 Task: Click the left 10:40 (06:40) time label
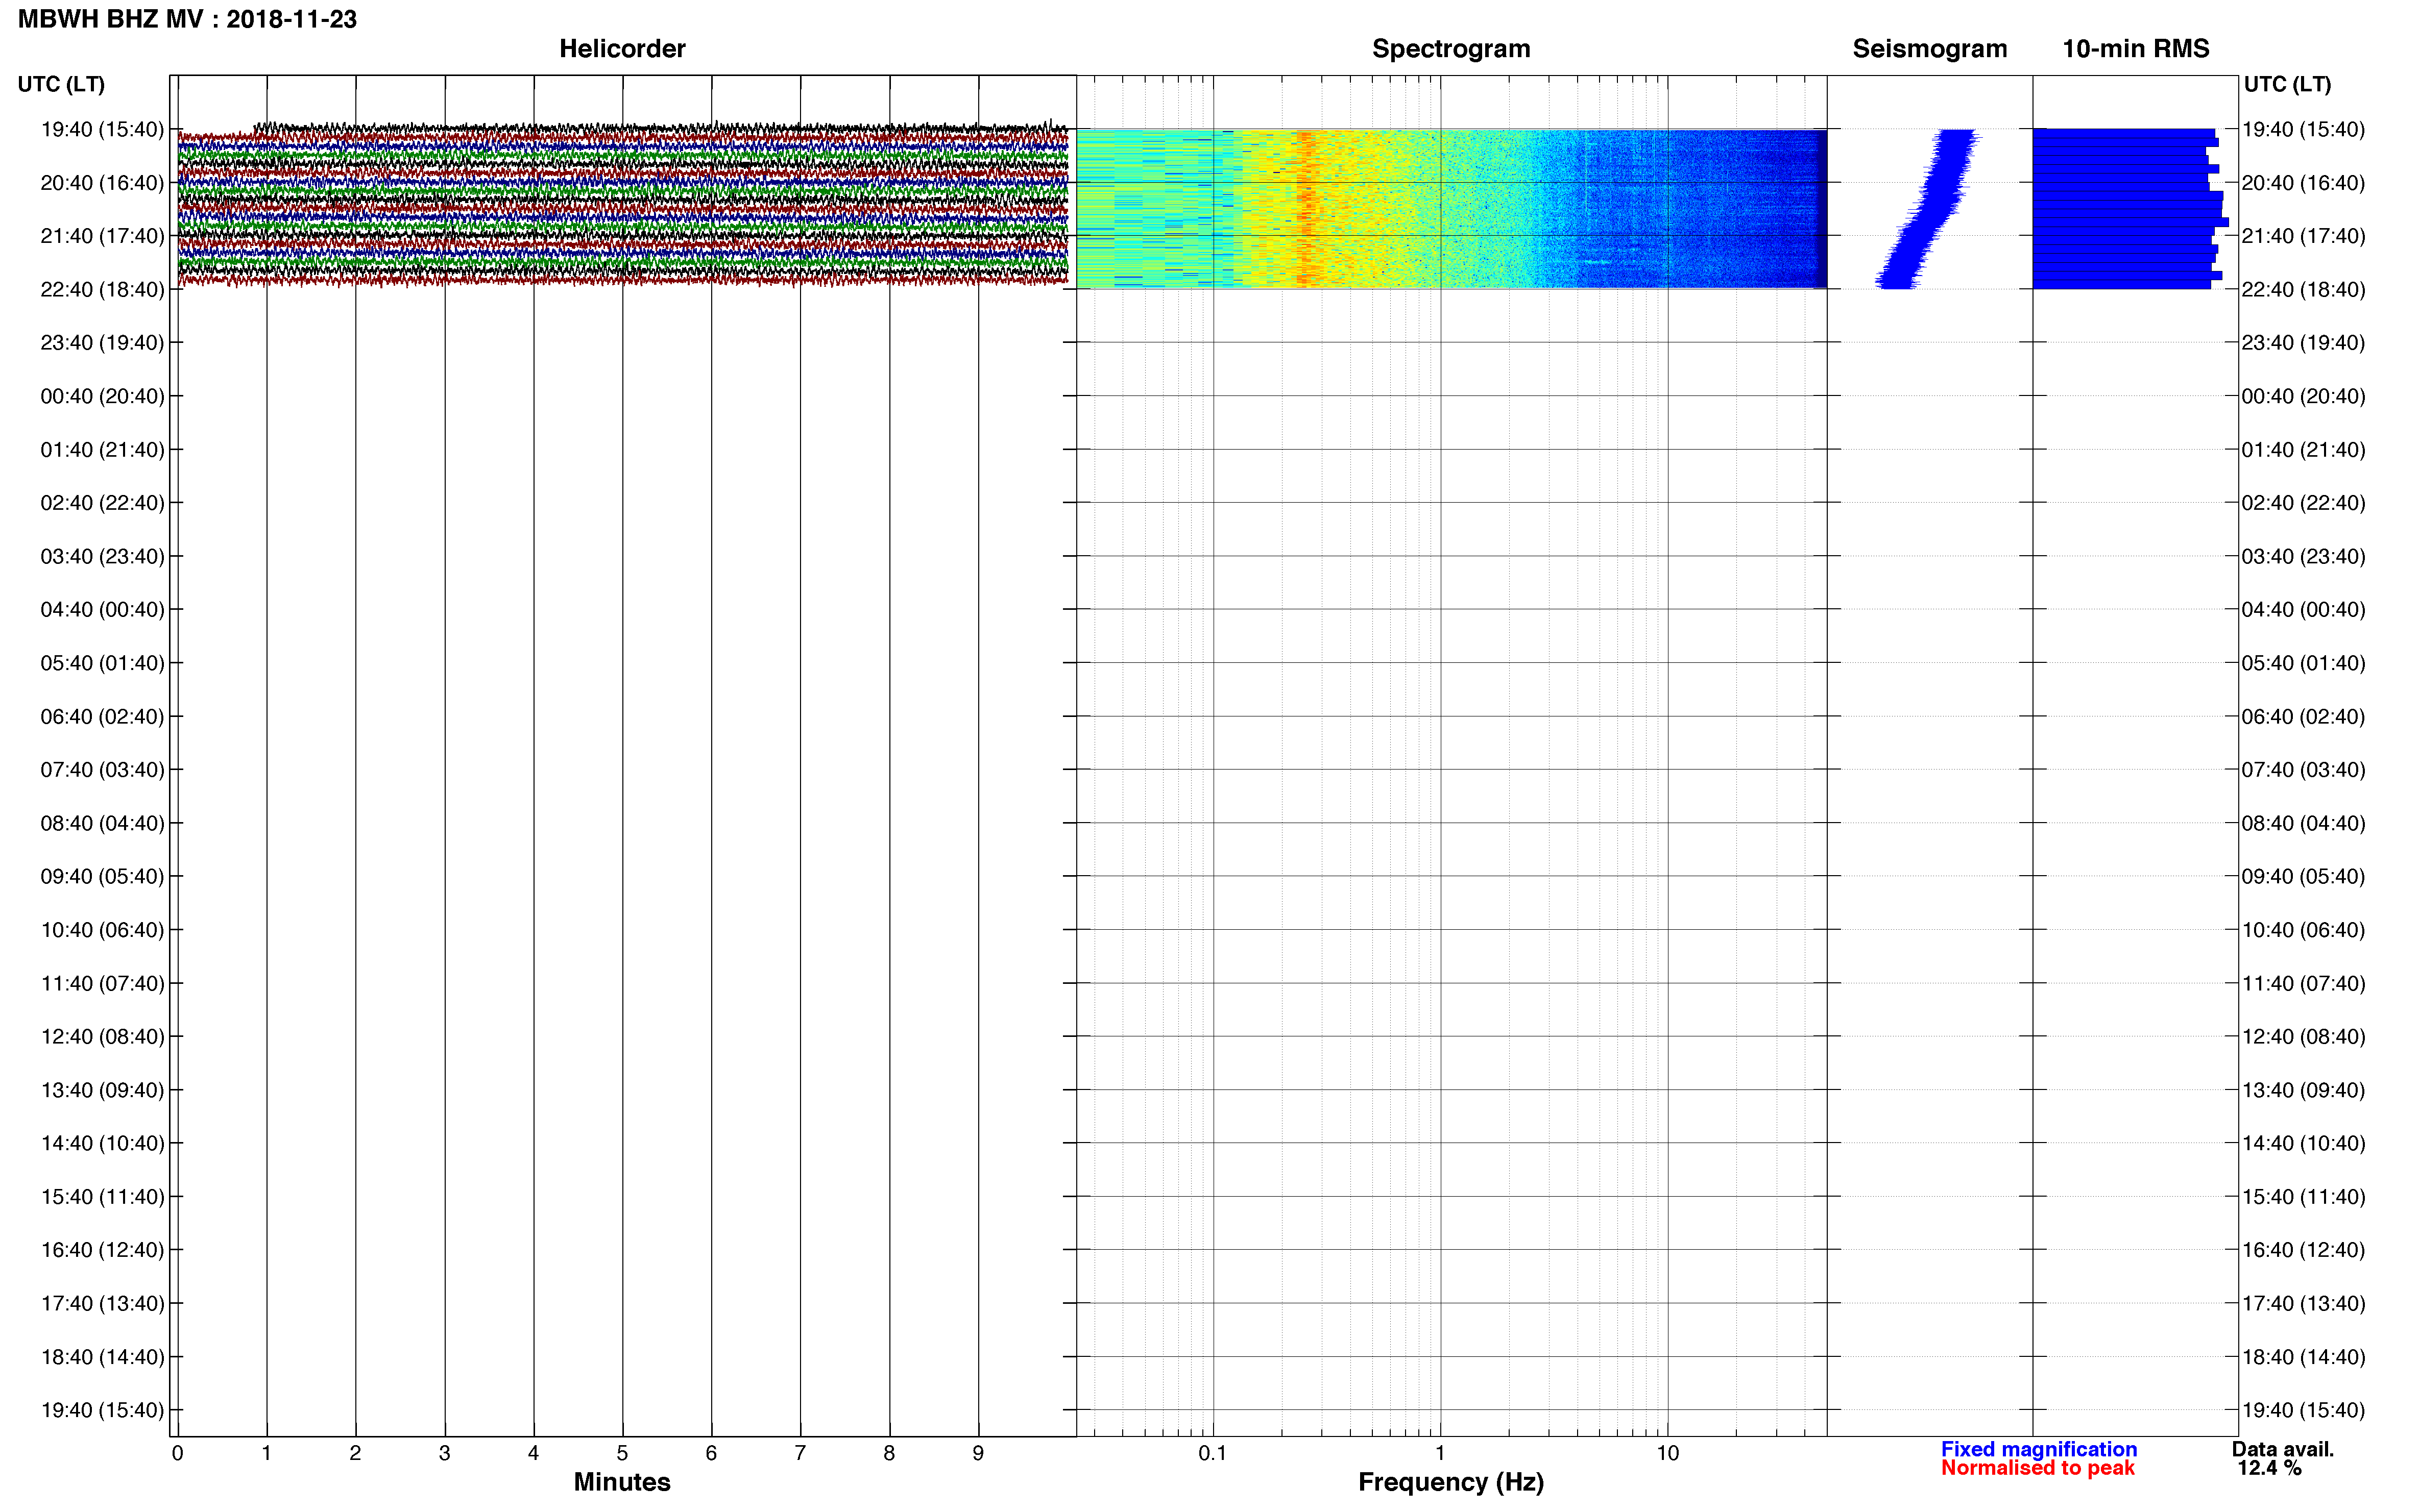pyautogui.click(x=102, y=930)
